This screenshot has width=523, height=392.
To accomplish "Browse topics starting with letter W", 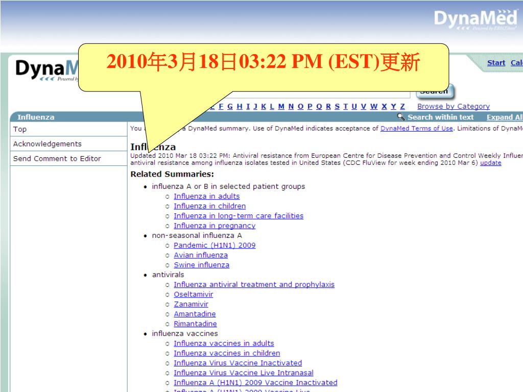I will tap(374, 106).
